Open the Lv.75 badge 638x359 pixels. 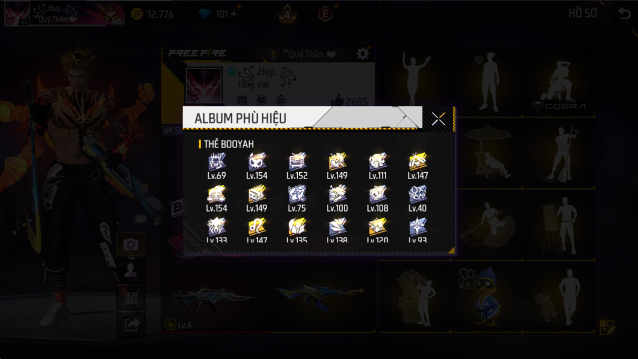click(297, 199)
